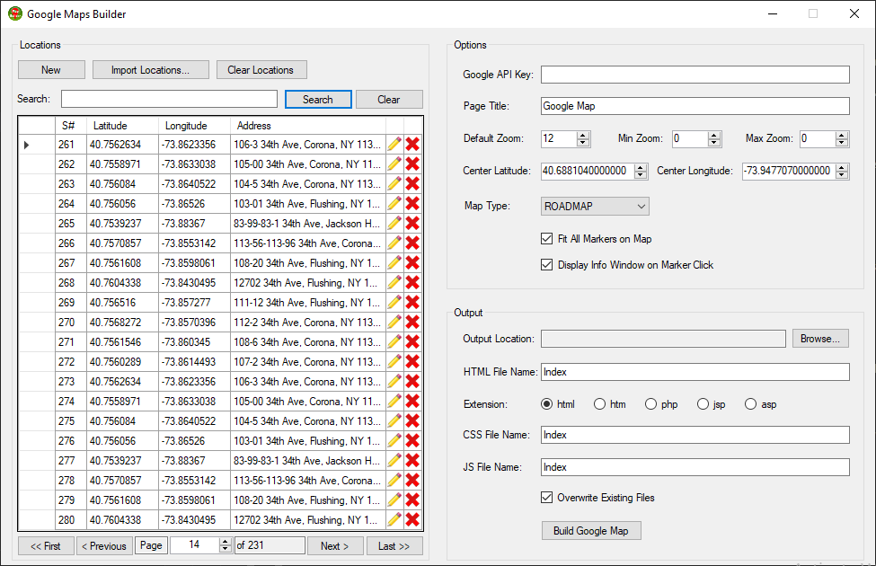This screenshot has height=566, width=876.
Task: Uncheck Fit All Markers on Map
Action: pos(547,239)
